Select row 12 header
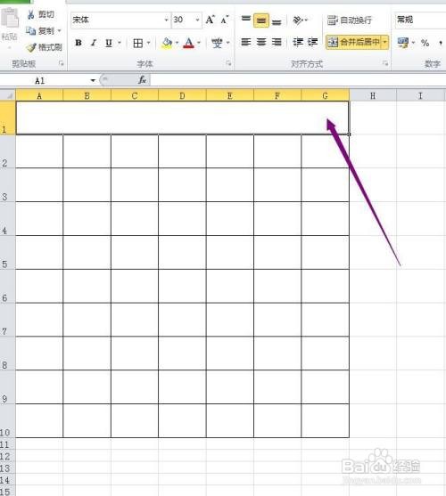The height and width of the screenshot is (496, 446). tap(8, 456)
